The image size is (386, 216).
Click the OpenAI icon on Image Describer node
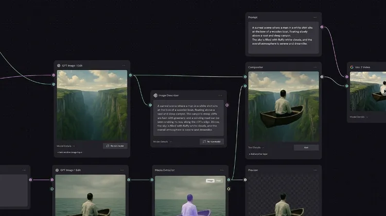155,95
